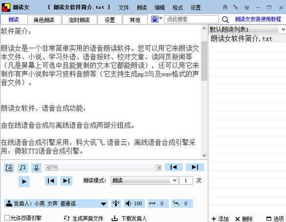Open the search engine dropdown arrow
This screenshot has height=222, width=286.
(x=160, y=18)
